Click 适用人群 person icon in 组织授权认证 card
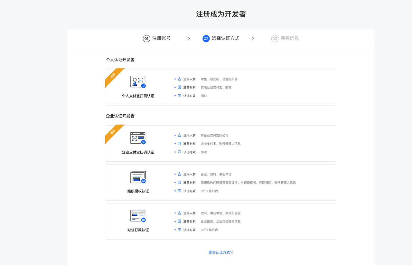The width and height of the screenshot is (412, 265). [x=179, y=174]
